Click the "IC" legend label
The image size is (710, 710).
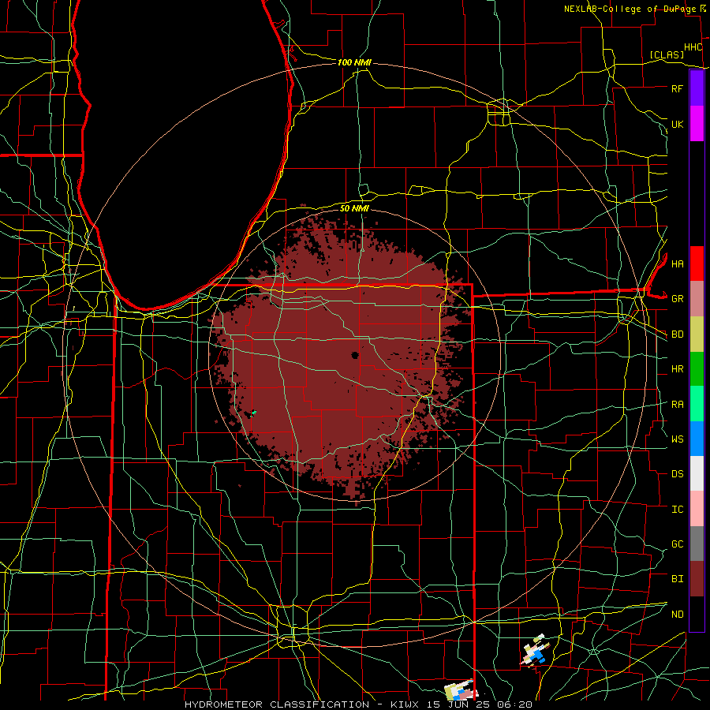(677, 510)
